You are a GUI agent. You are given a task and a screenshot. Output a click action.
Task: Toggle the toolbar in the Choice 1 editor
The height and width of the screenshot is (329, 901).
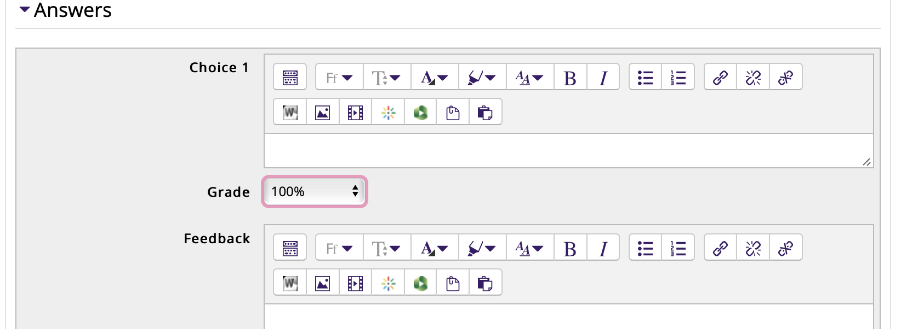pyautogui.click(x=290, y=77)
